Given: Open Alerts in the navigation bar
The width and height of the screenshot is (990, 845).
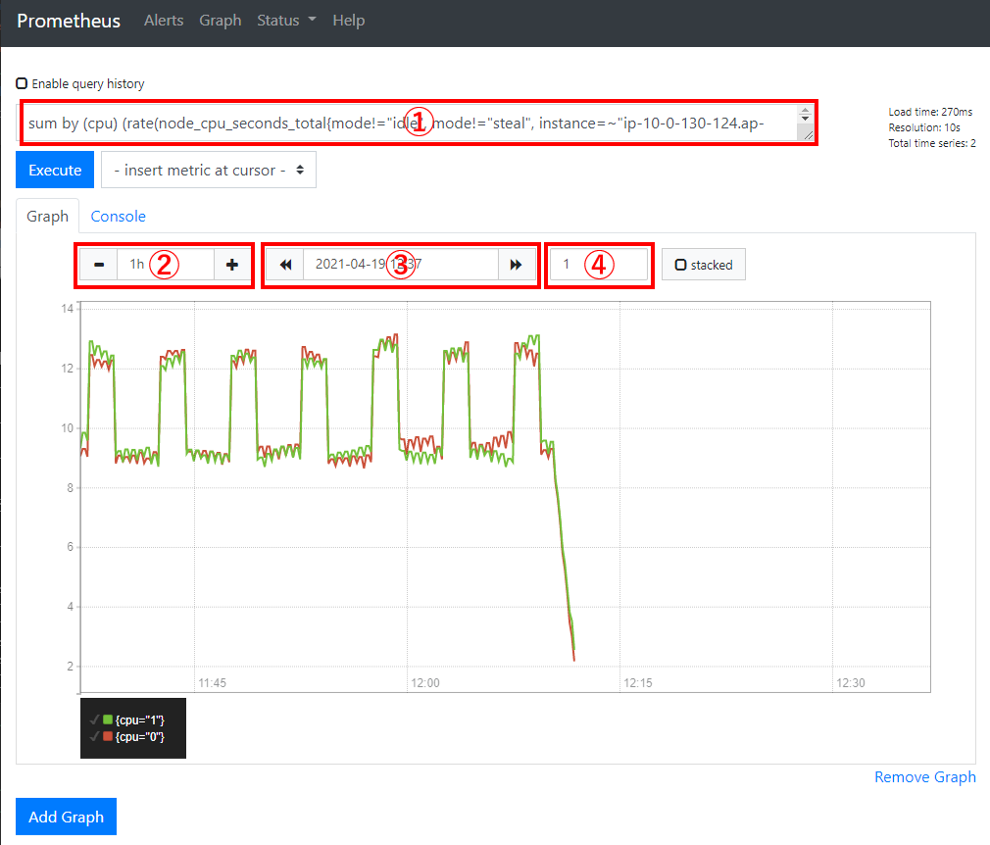Looking at the screenshot, I should tap(164, 21).
